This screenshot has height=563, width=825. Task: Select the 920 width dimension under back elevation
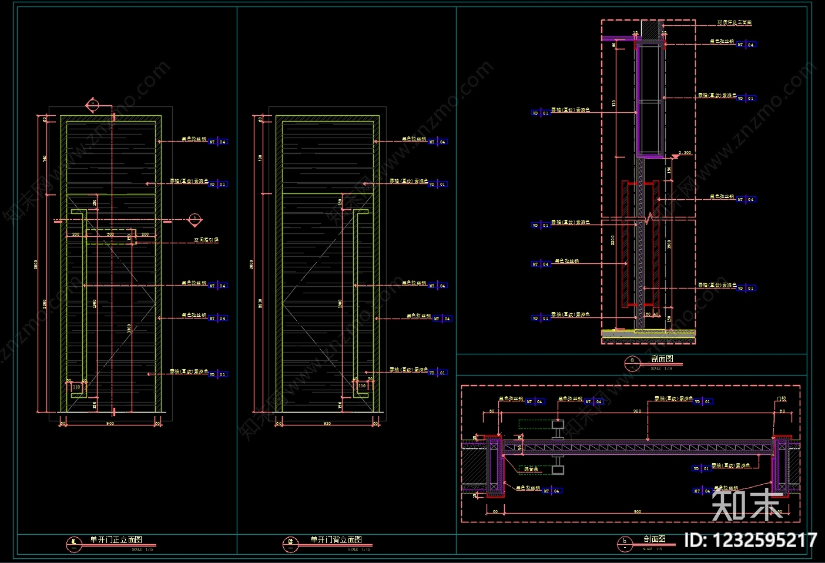[x=327, y=423]
